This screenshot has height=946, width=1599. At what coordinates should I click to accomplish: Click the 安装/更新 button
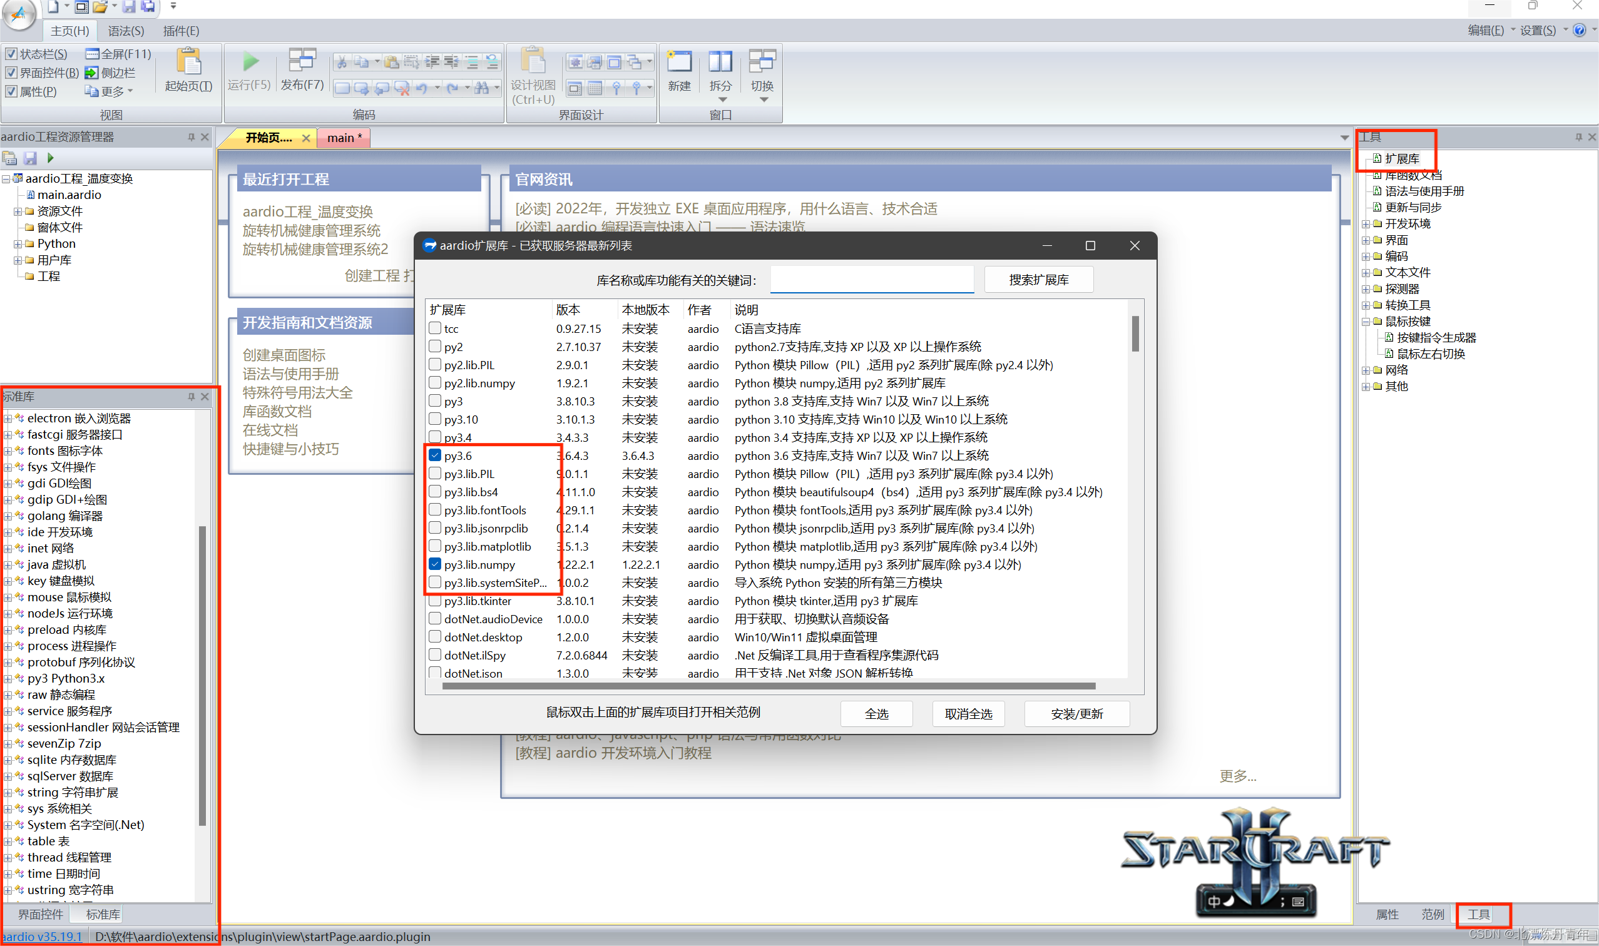click(x=1076, y=713)
